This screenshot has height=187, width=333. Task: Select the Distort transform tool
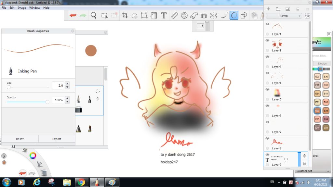(x=144, y=15)
